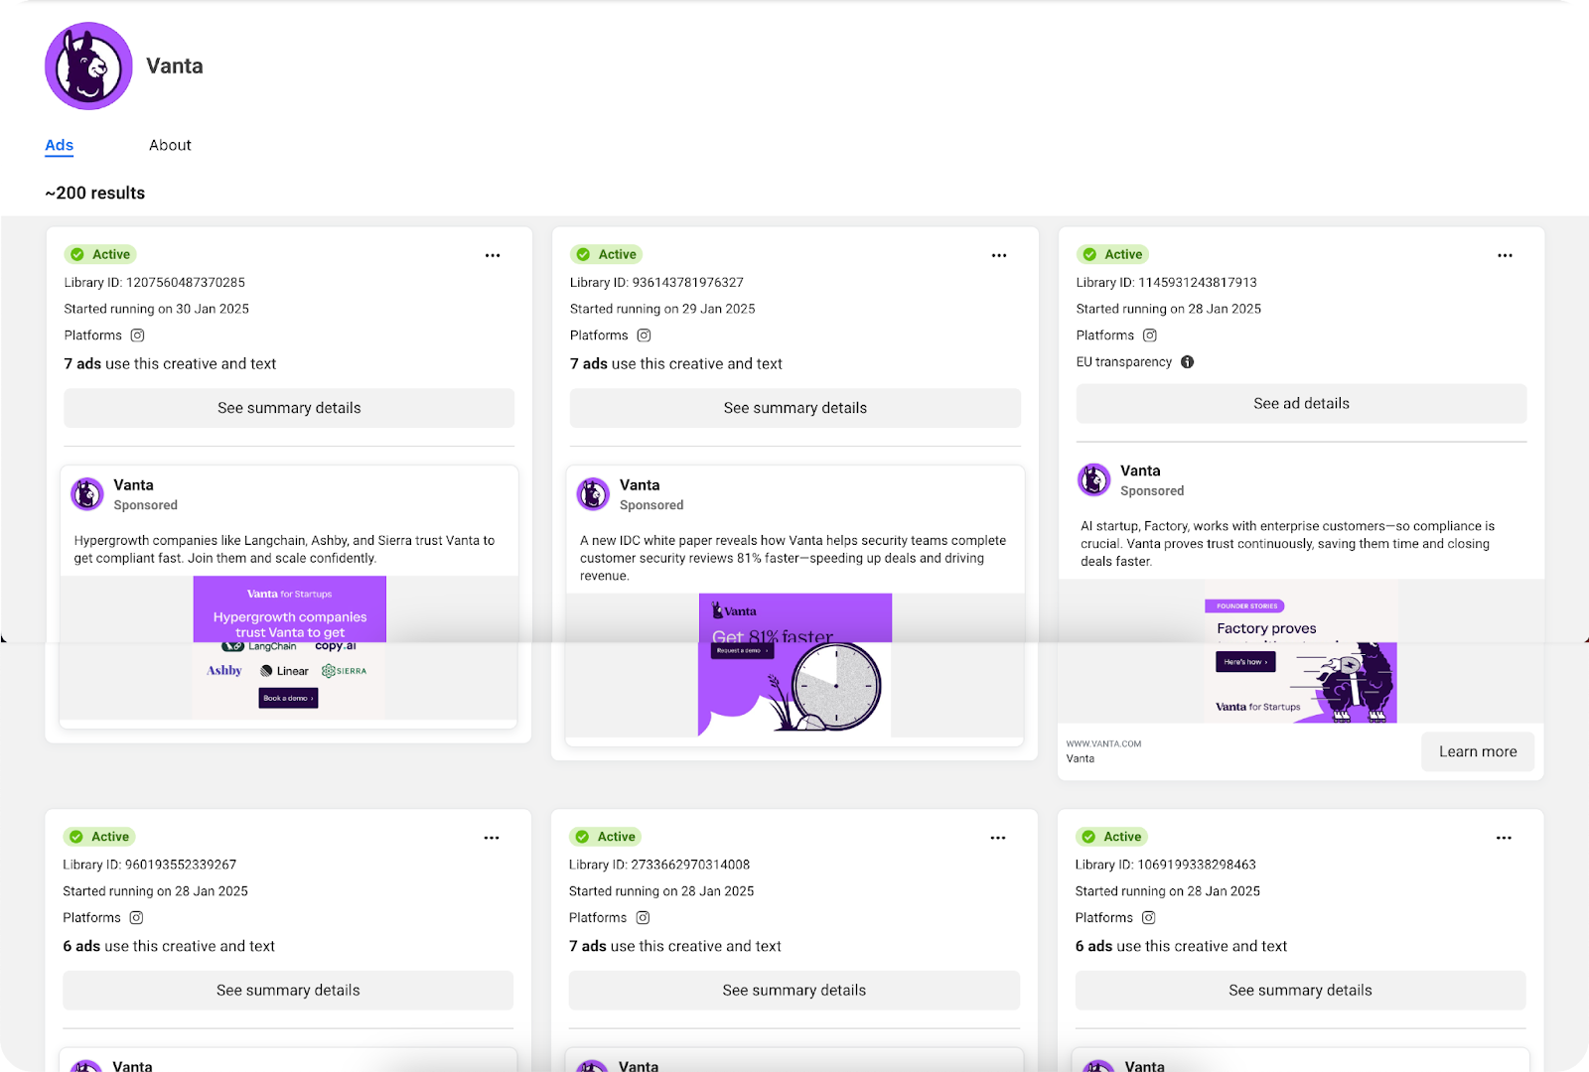Click Active checkmark icon on ad 1207560487370285

point(77,255)
